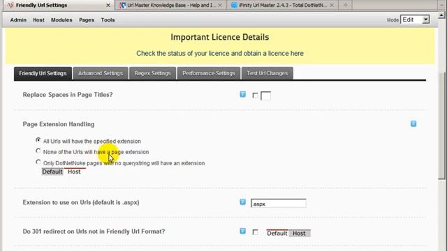Select Only DotNetNuke pages with no querystring option

click(x=38, y=162)
